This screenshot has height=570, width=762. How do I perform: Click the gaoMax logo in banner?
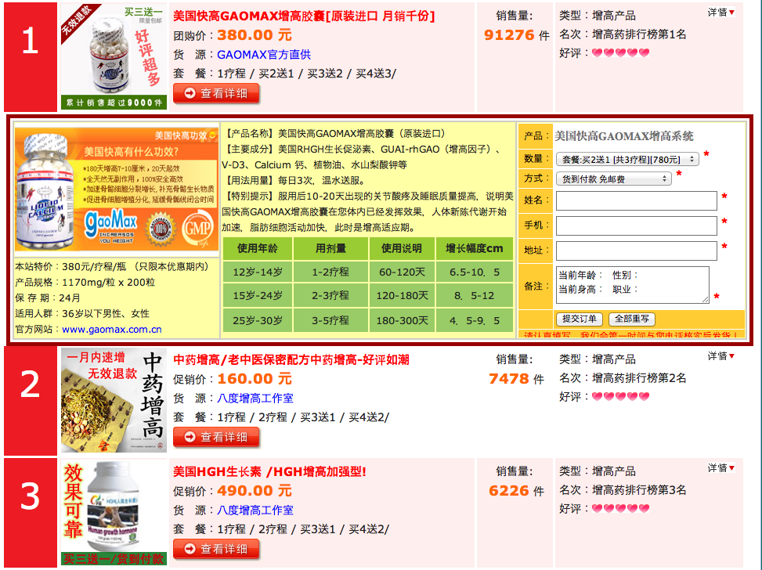coord(111,225)
